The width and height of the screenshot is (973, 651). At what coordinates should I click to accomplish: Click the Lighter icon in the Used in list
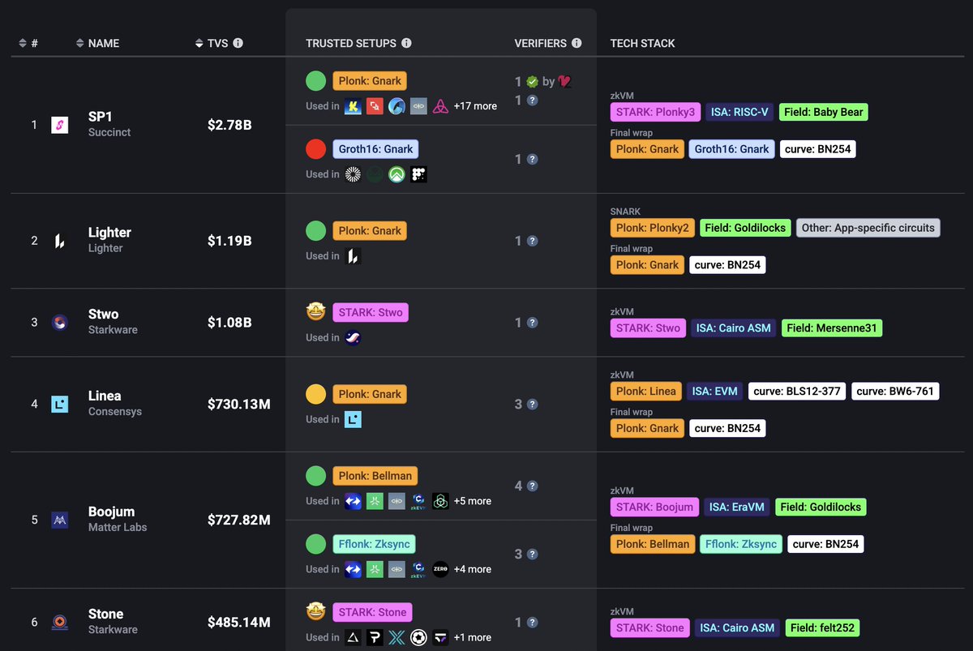click(x=353, y=256)
